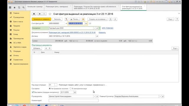Open Покупки section in sidebar
Screen dimensions: 189x106
click(x=17, y=30)
